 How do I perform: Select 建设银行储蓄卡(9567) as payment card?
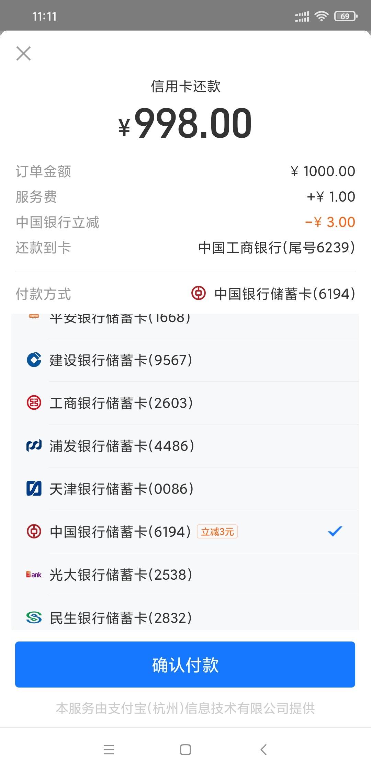(185, 360)
